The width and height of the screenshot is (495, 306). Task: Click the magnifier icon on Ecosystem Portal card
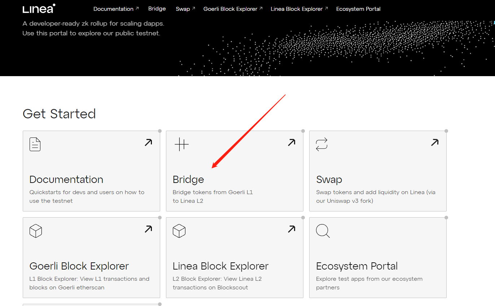[x=323, y=231]
